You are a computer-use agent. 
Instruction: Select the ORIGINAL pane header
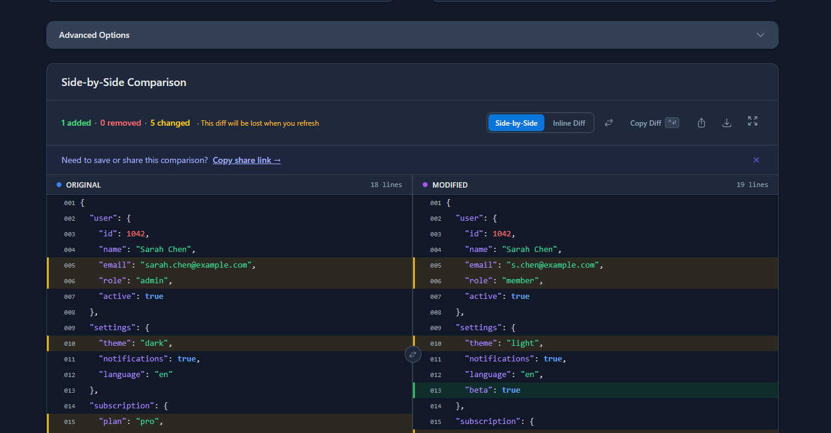[x=84, y=185]
